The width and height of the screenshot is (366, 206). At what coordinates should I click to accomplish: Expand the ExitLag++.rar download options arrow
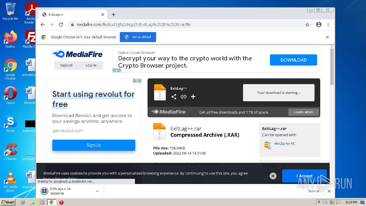97,191
